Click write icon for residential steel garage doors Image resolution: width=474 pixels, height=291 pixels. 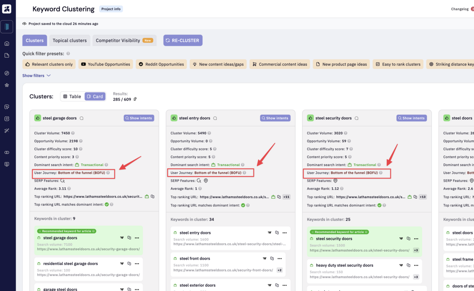tap(122, 264)
